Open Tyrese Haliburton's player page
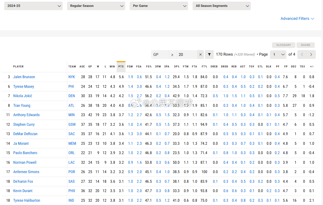Viewport: 323px width, 205px height. 26,201
